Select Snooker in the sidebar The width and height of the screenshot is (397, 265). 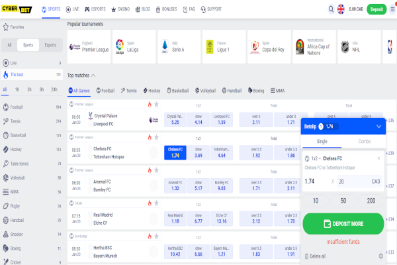pyautogui.click(x=32, y=234)
